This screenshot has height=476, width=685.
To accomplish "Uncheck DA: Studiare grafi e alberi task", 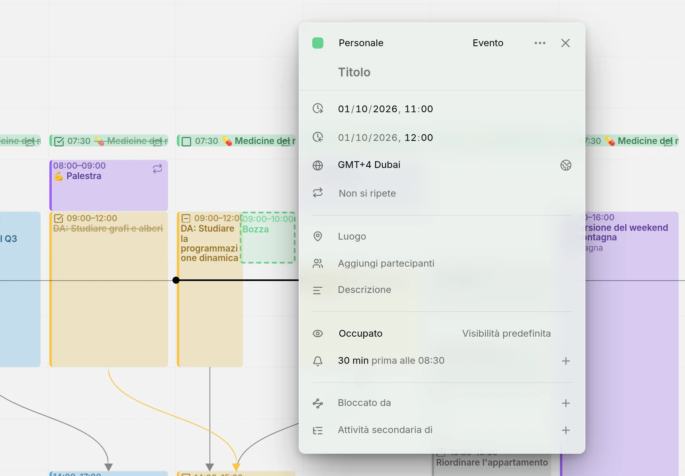I will click(59, 218).
